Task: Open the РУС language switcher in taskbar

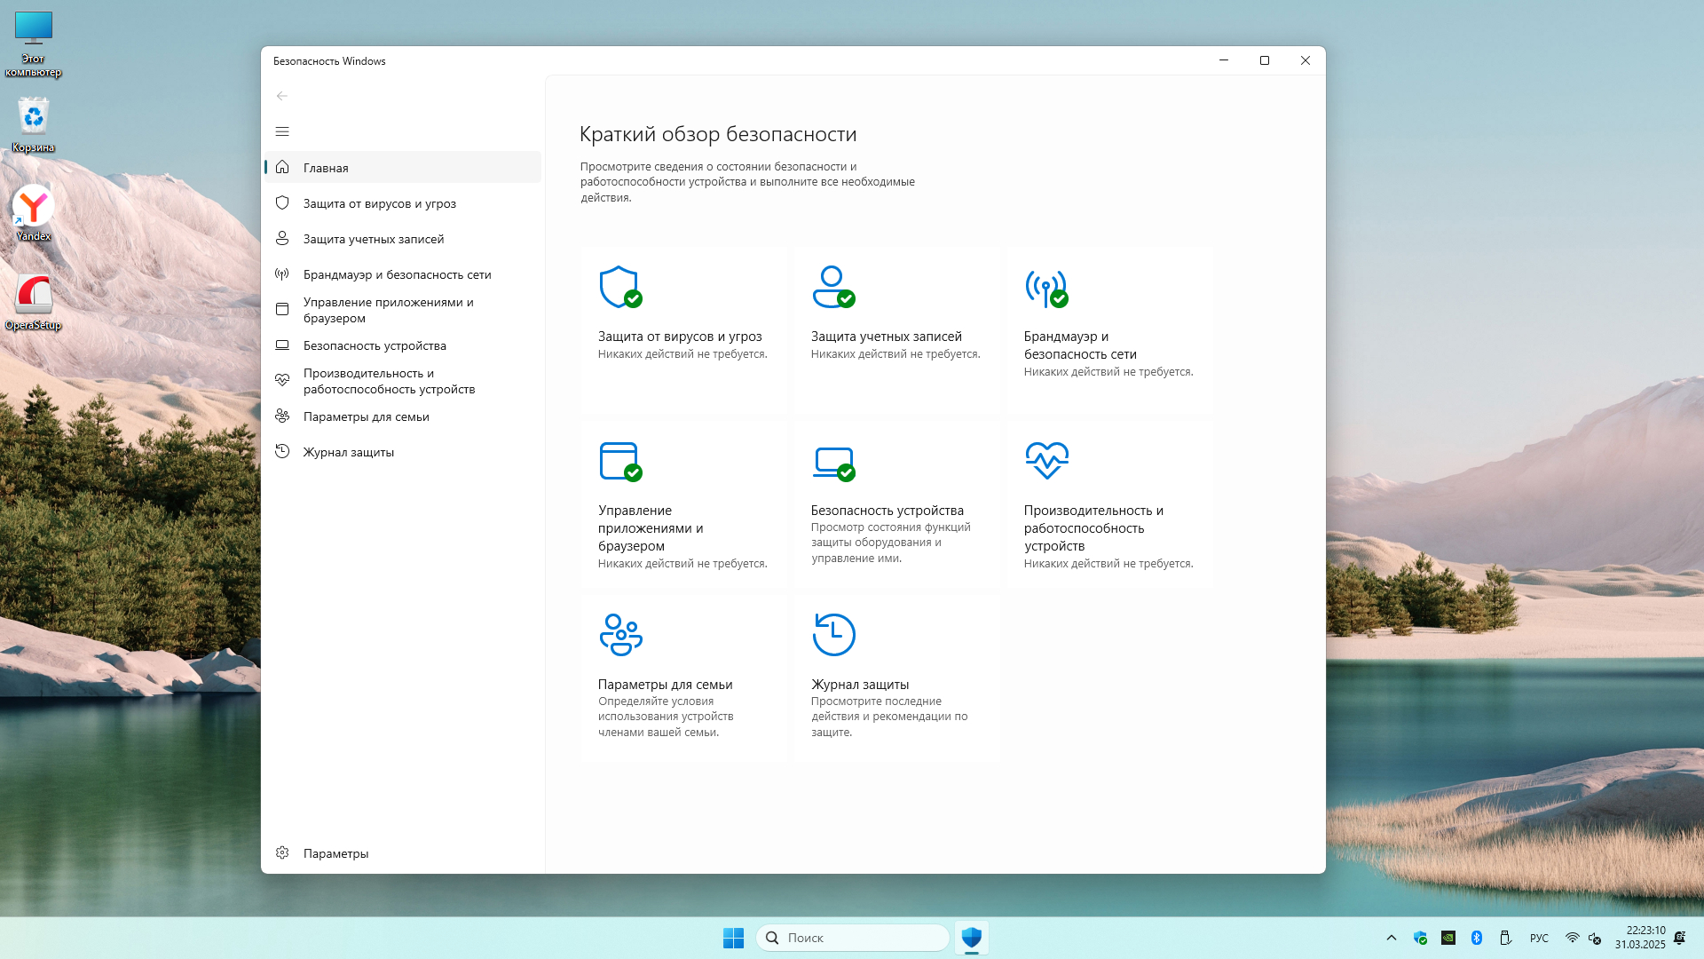Action: [1539, 938]
